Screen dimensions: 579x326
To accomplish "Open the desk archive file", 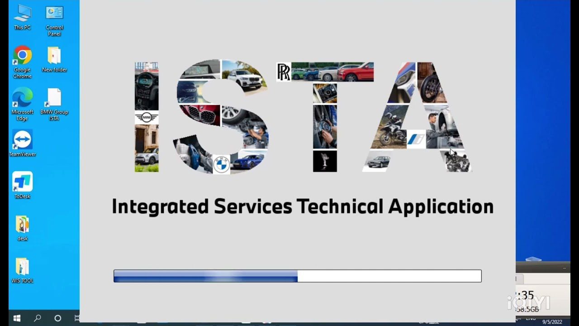I will 22,228.
